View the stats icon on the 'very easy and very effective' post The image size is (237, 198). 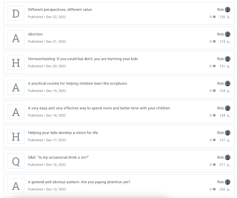click(228, 115)
